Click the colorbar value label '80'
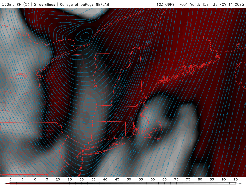 (x=200, y=179)
